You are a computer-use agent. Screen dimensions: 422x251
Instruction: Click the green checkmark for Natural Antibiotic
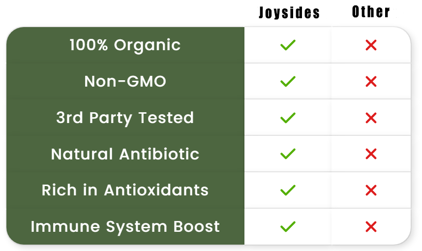pyautogui.click(x=288, y=154)
